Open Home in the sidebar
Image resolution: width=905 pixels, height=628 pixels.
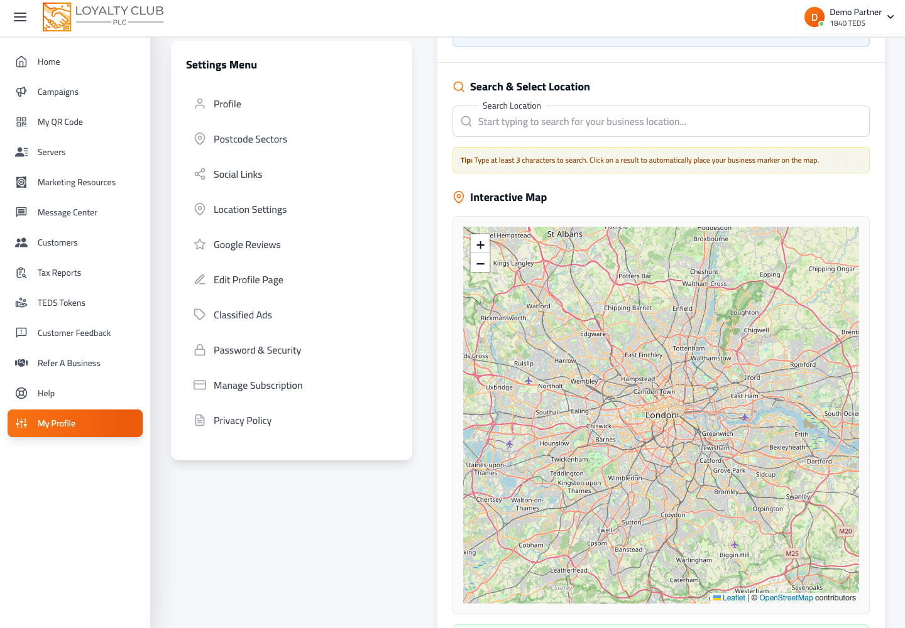(x=75, y=62)
